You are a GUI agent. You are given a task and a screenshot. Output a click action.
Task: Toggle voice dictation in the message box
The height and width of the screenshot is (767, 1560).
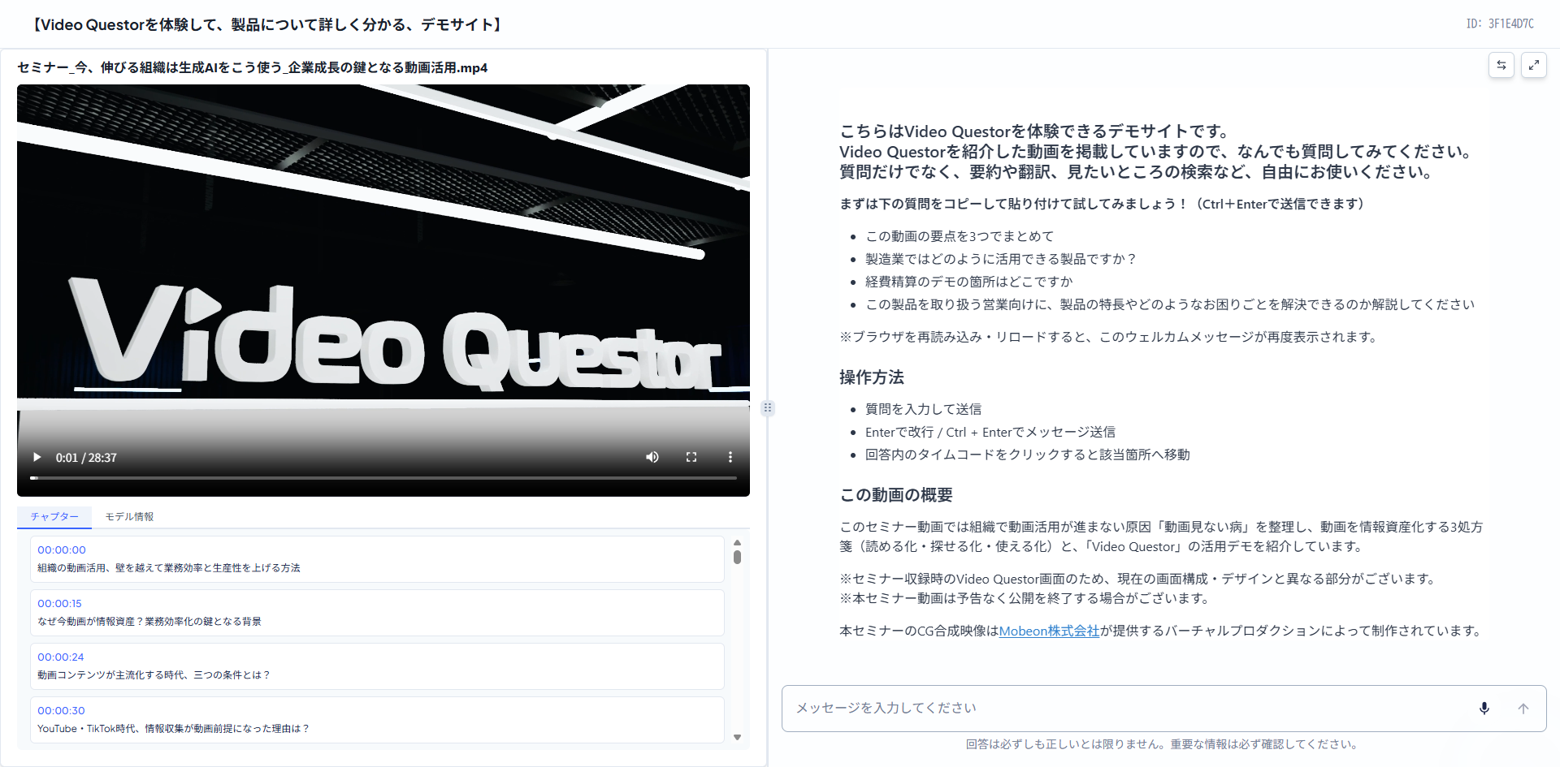(x=1484, y=708)
